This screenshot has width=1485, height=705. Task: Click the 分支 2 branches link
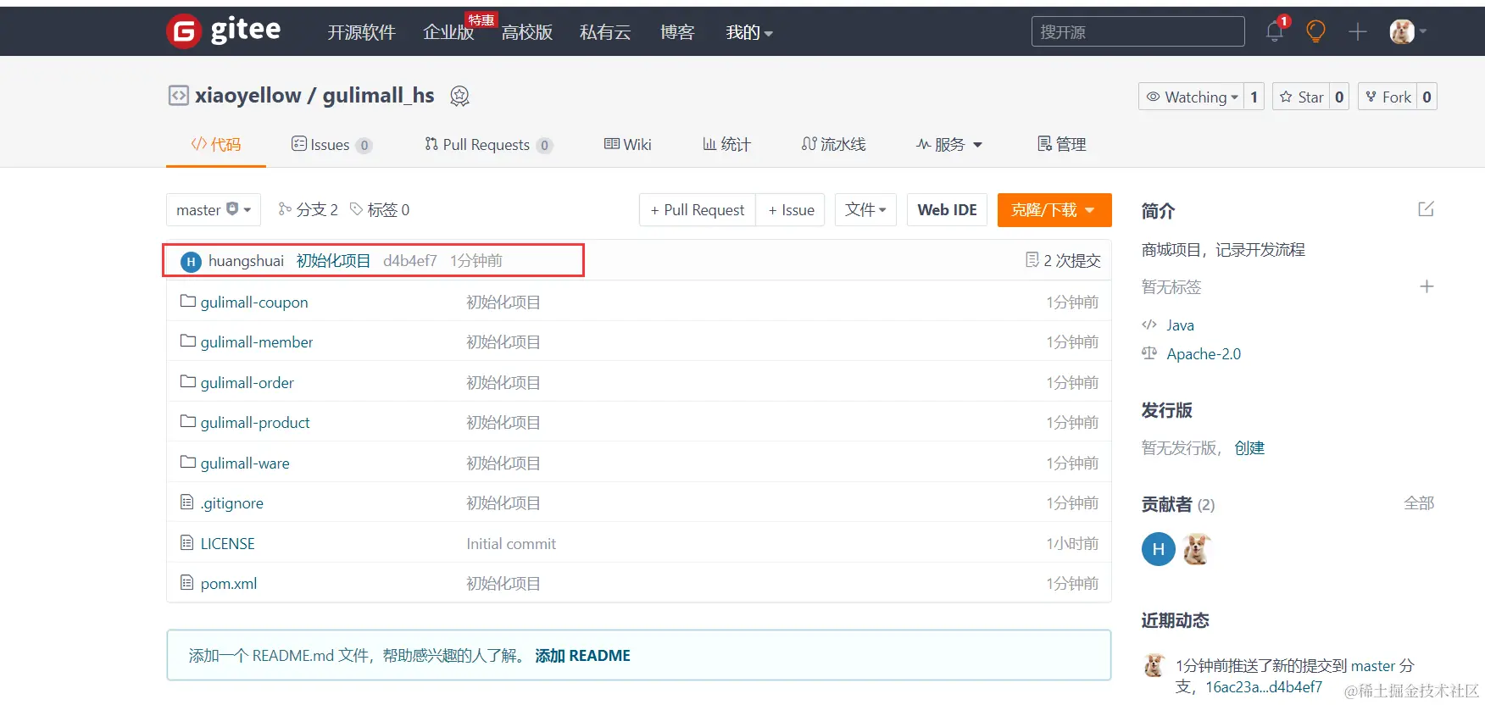[309, 209]
